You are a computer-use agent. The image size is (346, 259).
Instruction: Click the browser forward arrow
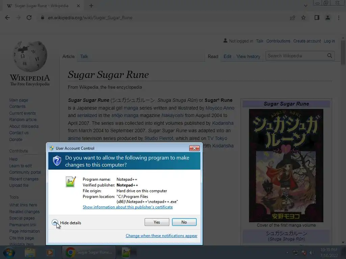pos(18,18)
